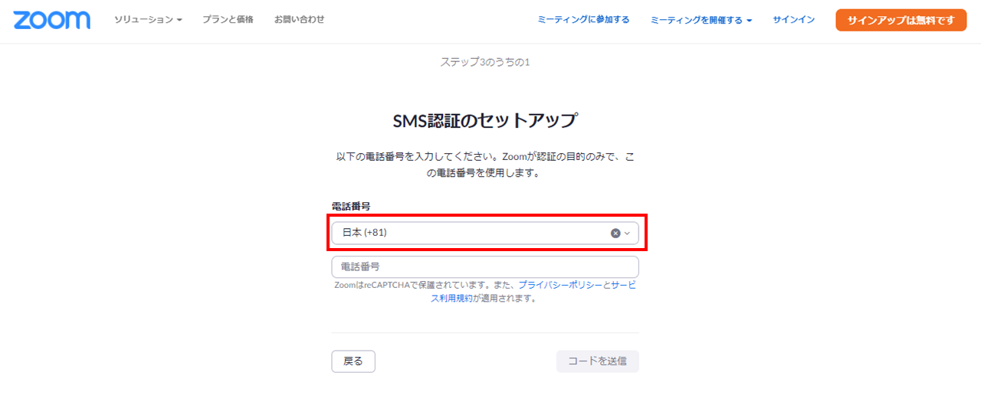The image size is (981, 415).
Task: Go to ミーティングに参加する
Action: [583, 20]
